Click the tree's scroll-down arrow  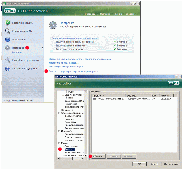tap(86, 155)
